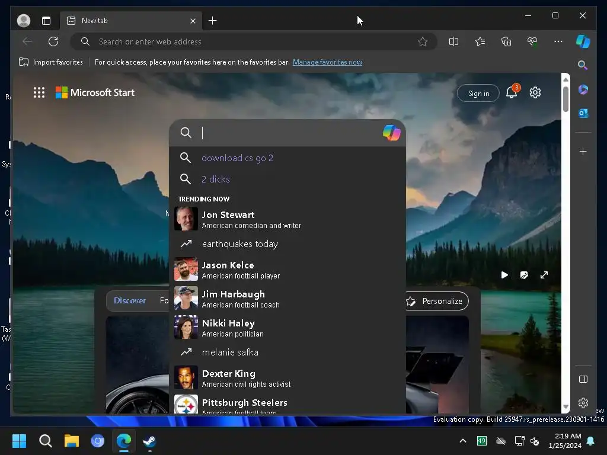
Task: Open the volume muted tray icon
Action: (535, 441)
